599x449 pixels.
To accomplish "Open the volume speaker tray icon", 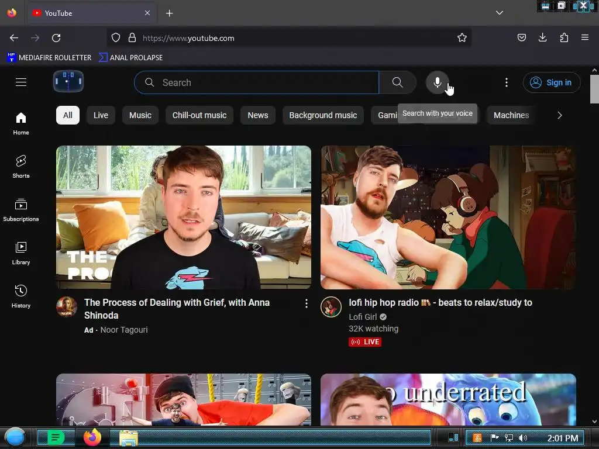I will (523, 438).
